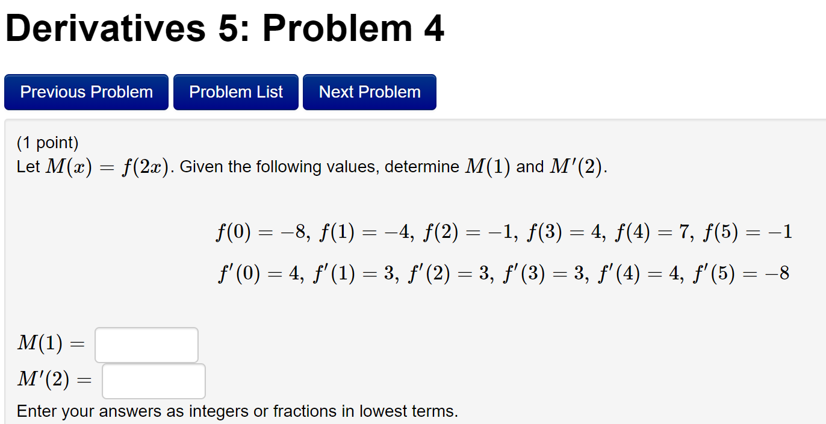Select the Previous Problem navigation control
Image resolution: width=826 pixels, height=424 pixels.
tap(85, 92)
